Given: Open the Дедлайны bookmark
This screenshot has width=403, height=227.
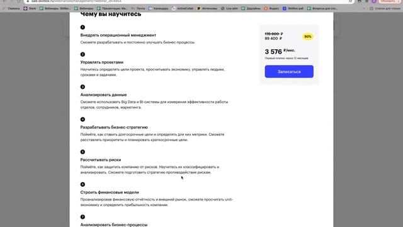Looking at the screenshot, I should click(251, 8).
